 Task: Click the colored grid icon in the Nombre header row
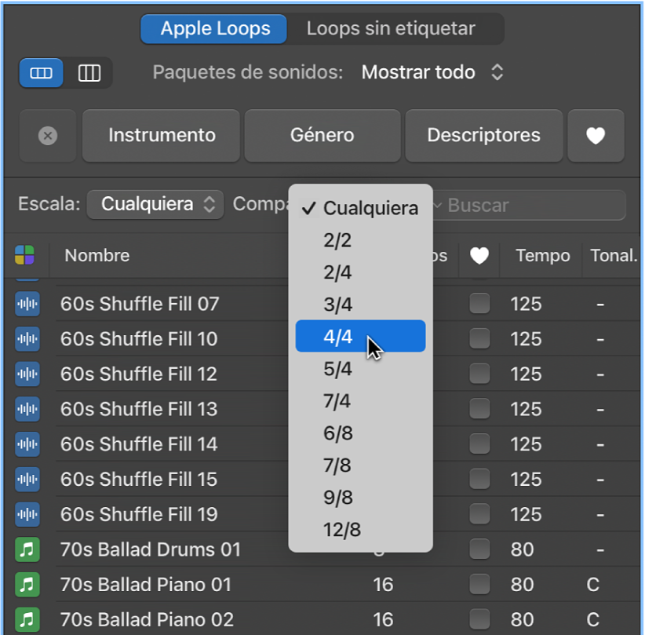[24, 256]
